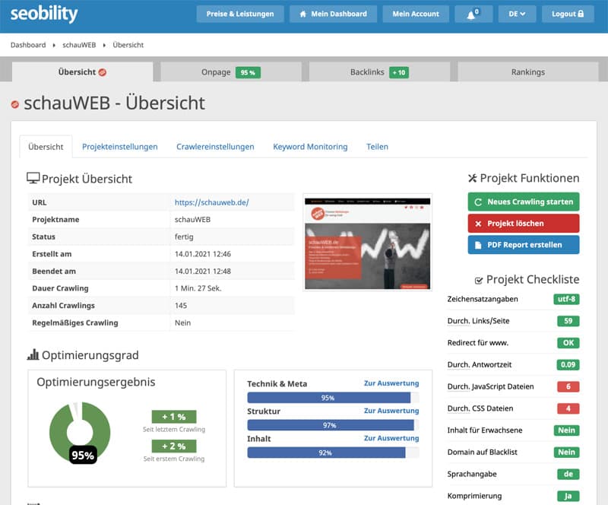Go to Mein Dashboard
This screenshot has height=505, width=608.
pos(333,14)
